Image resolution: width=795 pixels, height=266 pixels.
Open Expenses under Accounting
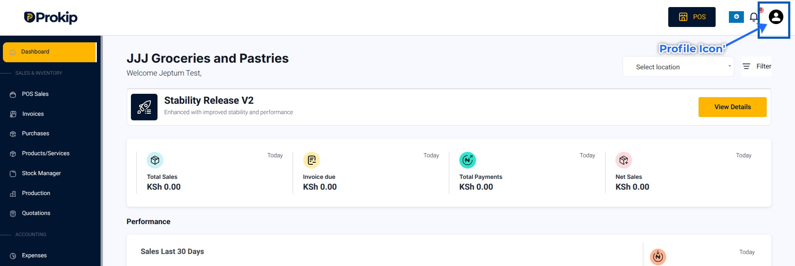point(34,256)
